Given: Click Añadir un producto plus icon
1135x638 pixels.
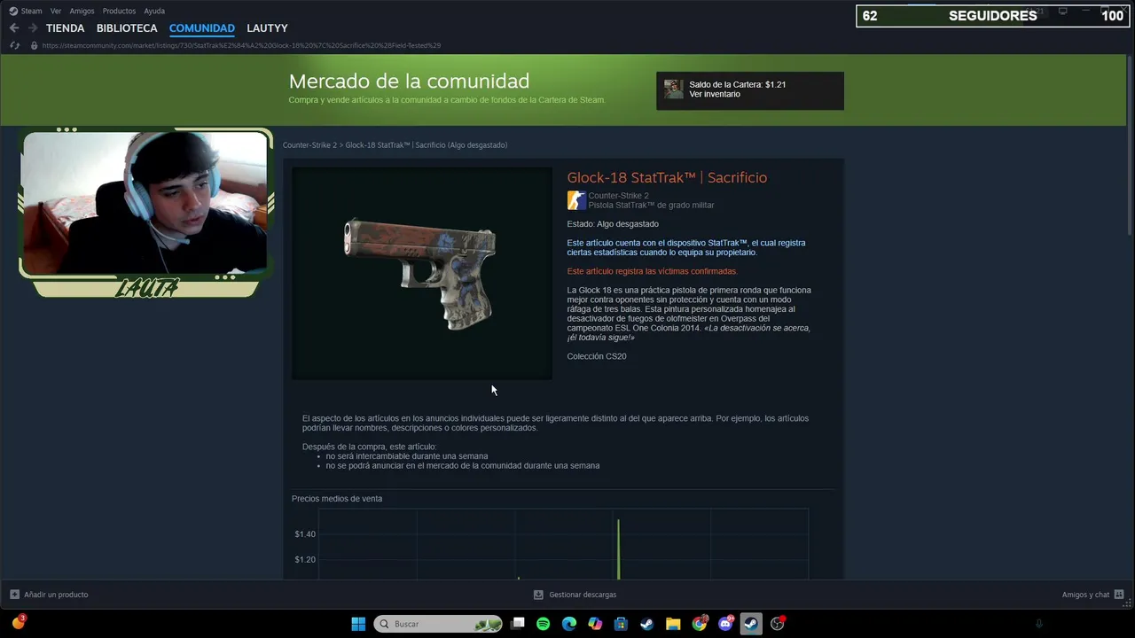Looking at the screenshot, I should pos(14,595).
